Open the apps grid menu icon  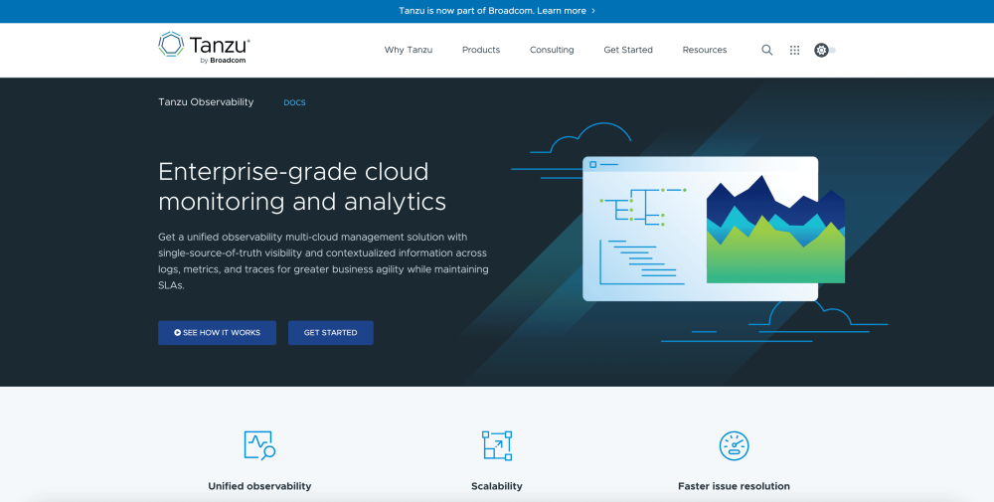[794, 50]
